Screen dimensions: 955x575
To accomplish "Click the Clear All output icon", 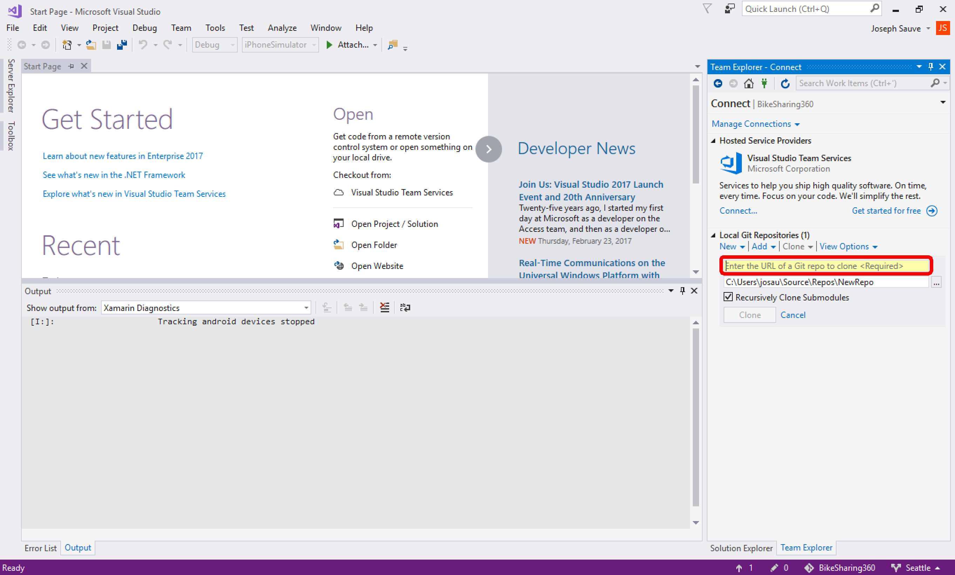I will [x=385, y=308].
